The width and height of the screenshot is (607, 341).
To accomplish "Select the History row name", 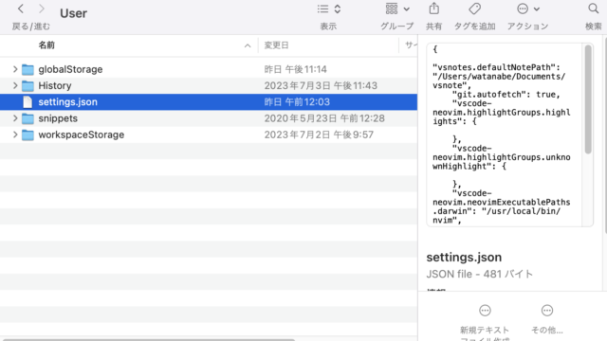I will [55, 85].
